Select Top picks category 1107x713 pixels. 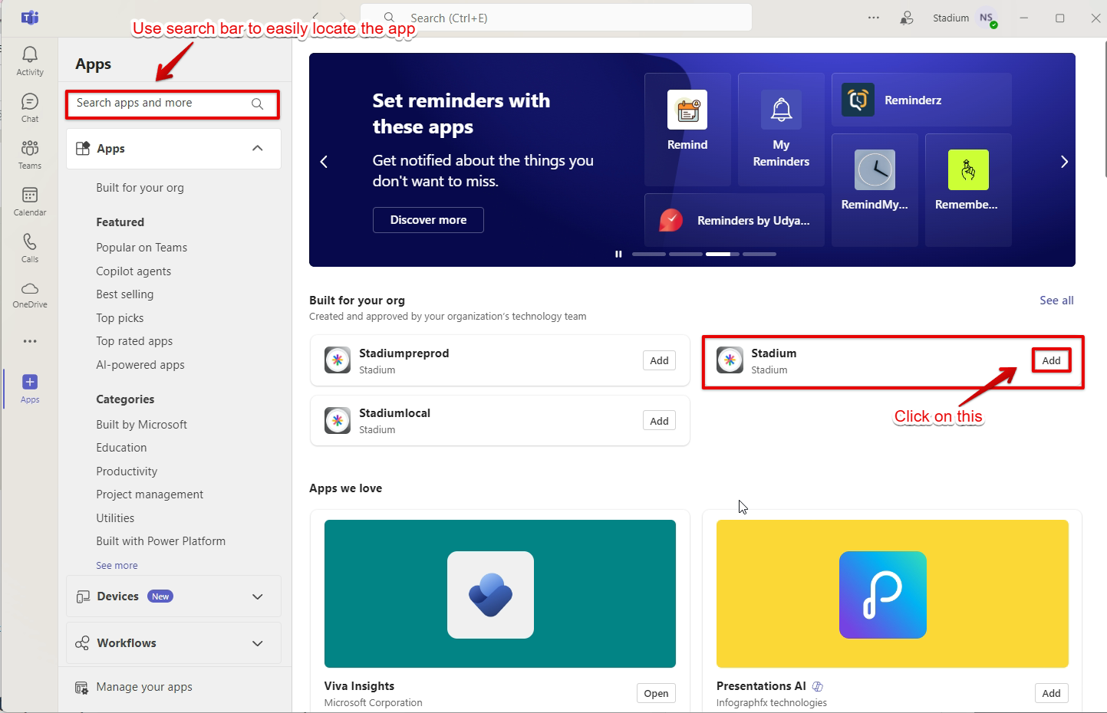point(120,318)
